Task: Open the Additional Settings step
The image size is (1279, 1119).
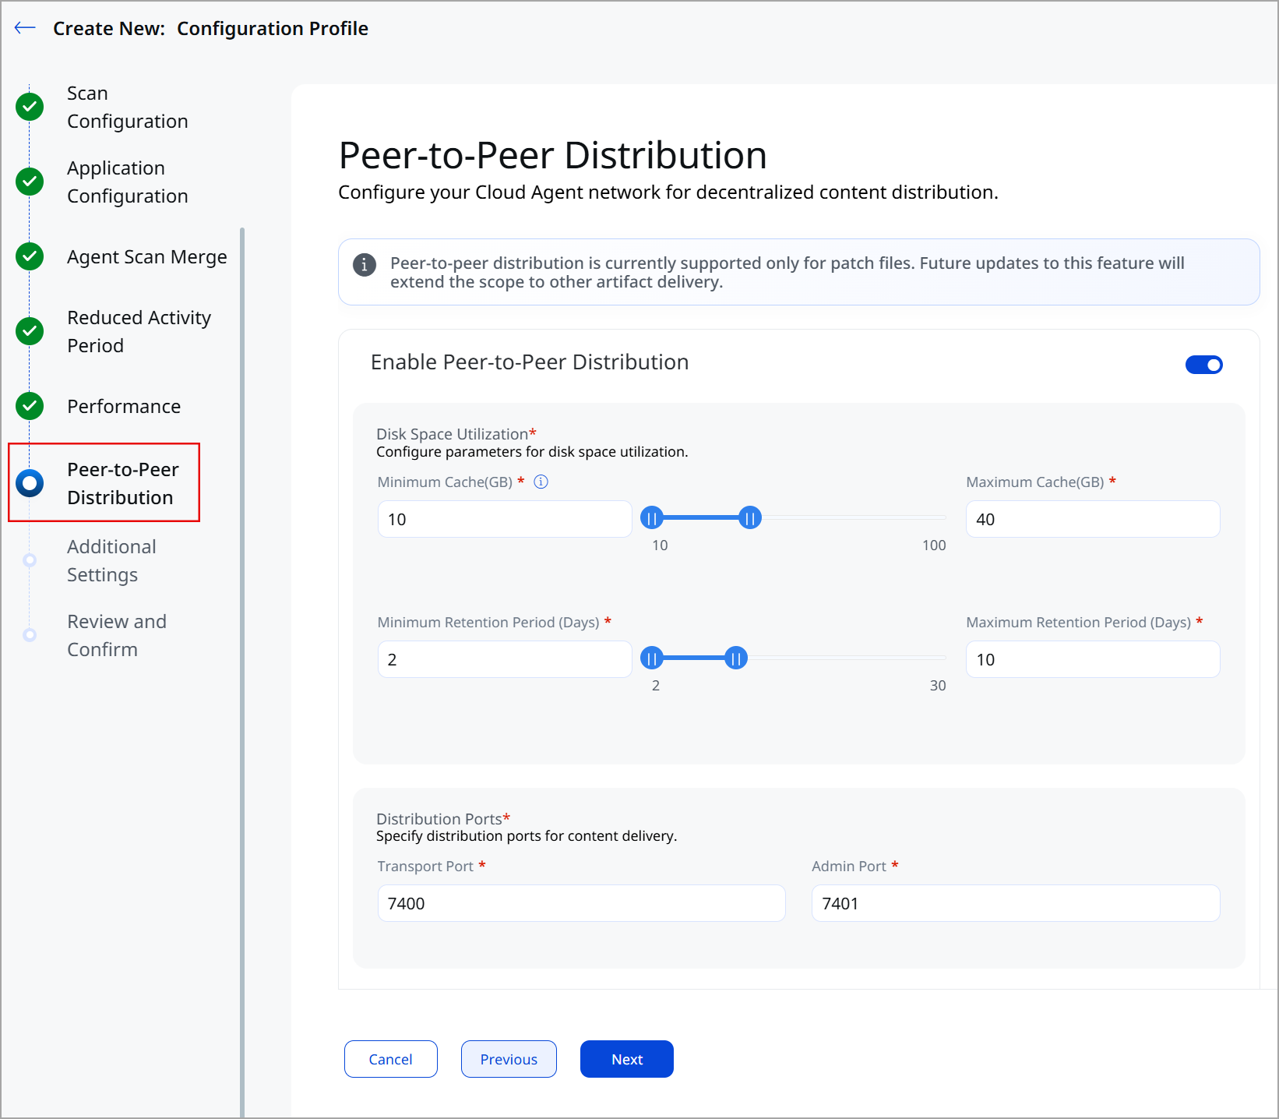Action: coord(111,560)
